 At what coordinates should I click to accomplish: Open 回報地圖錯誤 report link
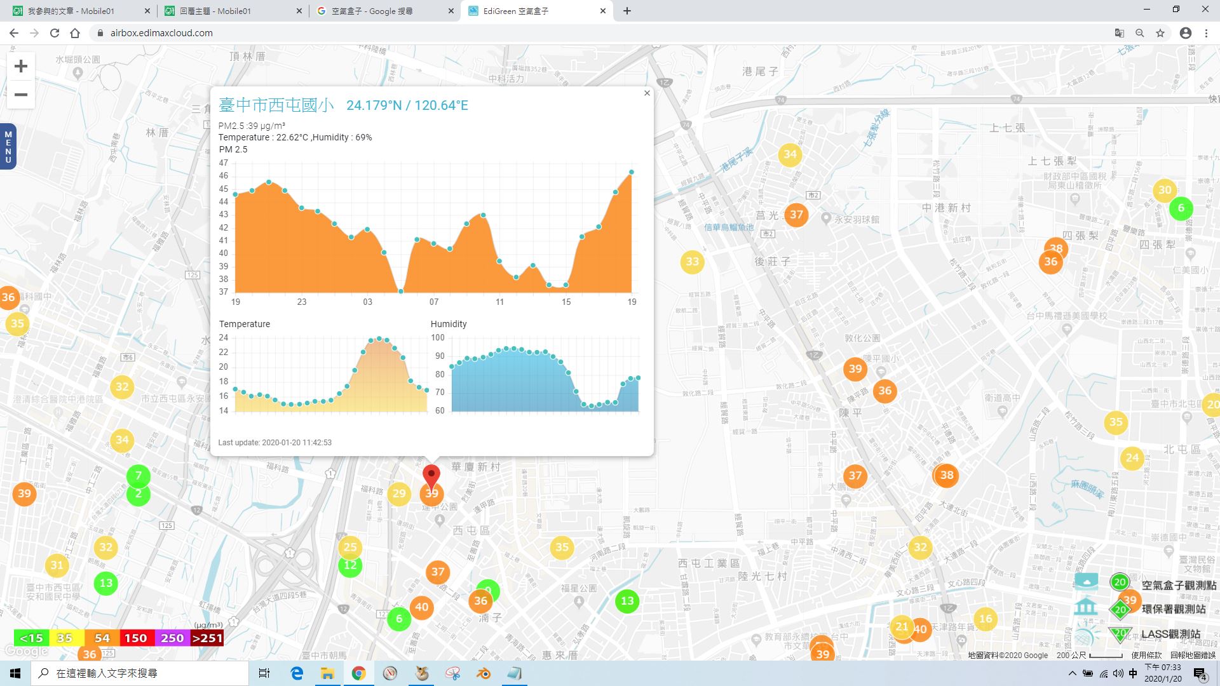coord(1193,655)
